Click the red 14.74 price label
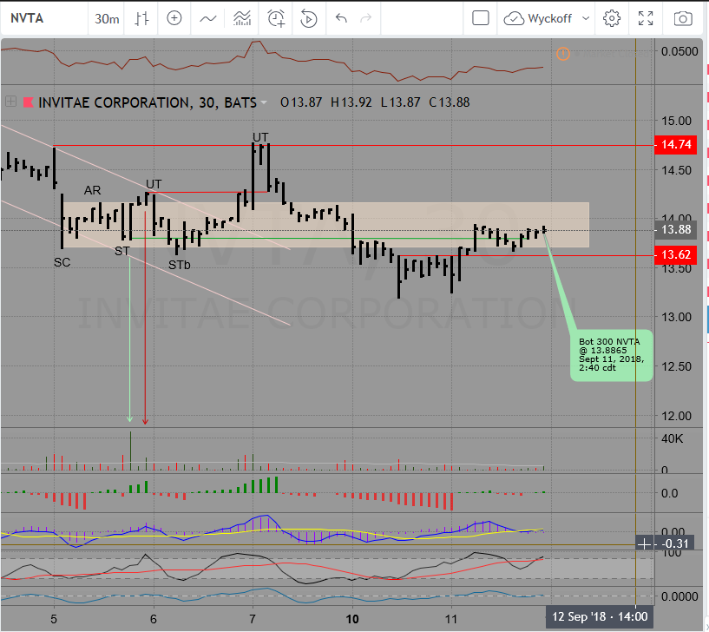The image size is (709, 632). [675, 145]
